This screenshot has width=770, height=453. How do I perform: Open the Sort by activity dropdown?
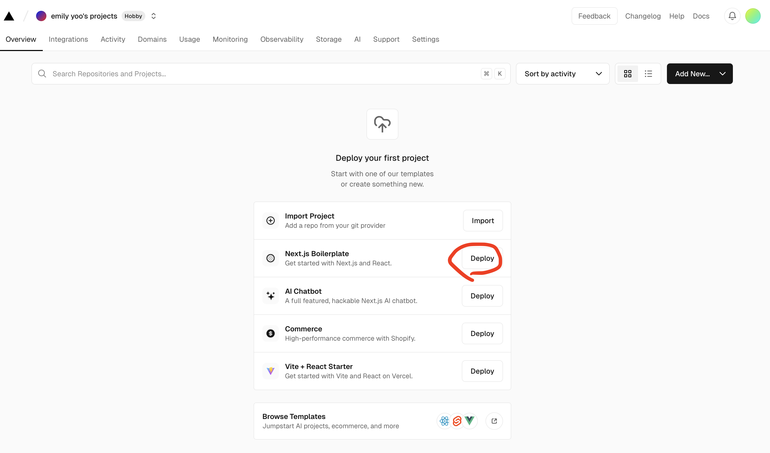[563, 74]
